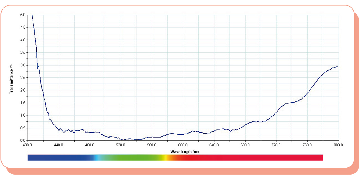Screen dimensions: 360x179
Task: Pick the yellow band in spectrum bar
Action: tap(165, 157)
